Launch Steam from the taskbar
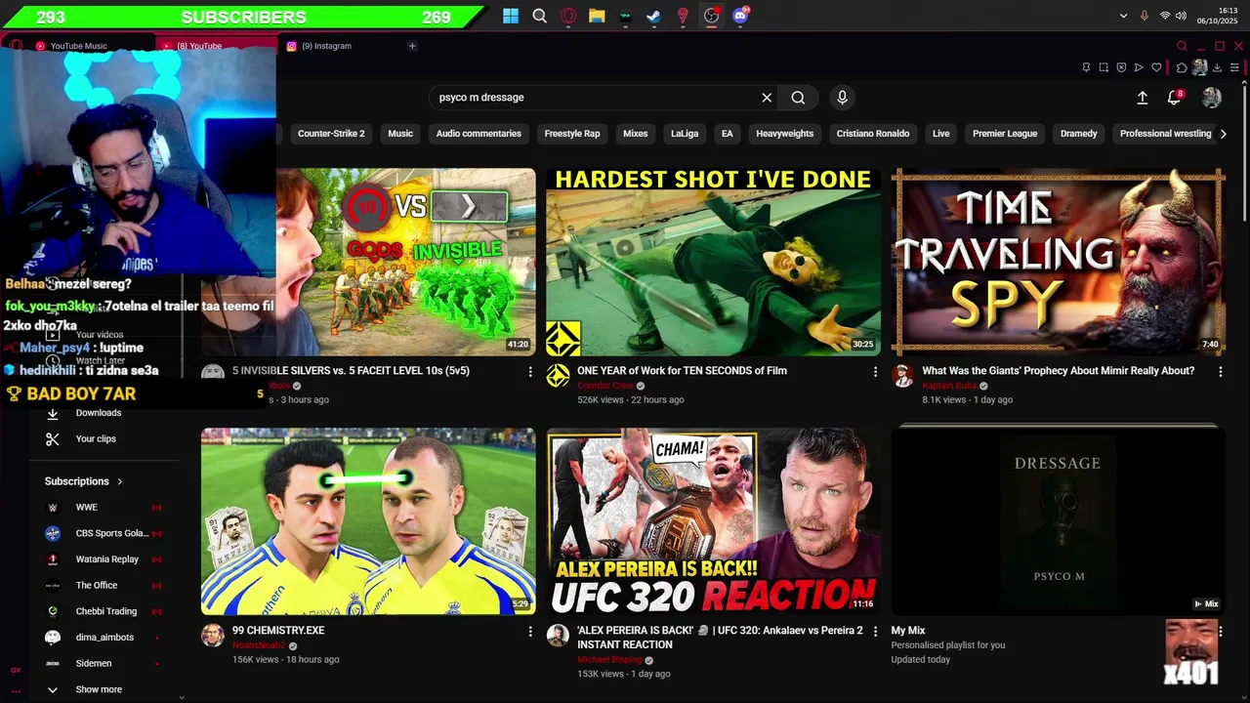This screenshot has height=703, width=1250. point(654,16)
